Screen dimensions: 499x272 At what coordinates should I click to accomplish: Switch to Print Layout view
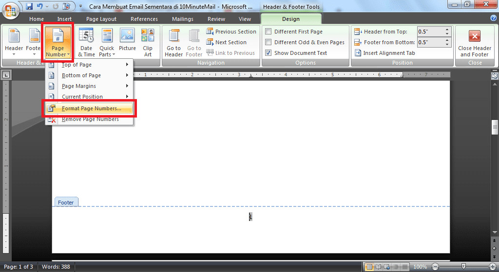(x=369, y=267)
